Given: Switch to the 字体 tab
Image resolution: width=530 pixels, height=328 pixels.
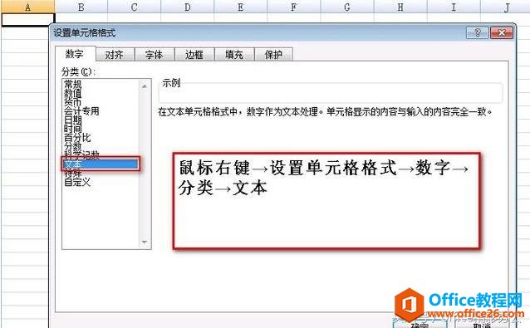Looking at the screenshot, I should pos(155,54).
